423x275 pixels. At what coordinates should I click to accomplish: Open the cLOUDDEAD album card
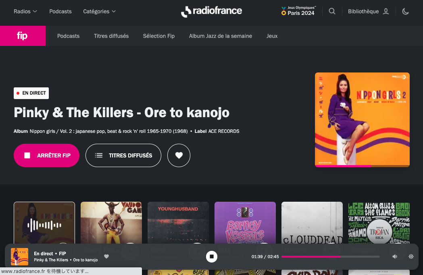tap(312, 223)
